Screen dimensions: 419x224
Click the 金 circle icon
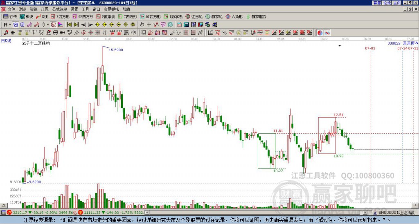click(239, 33)
